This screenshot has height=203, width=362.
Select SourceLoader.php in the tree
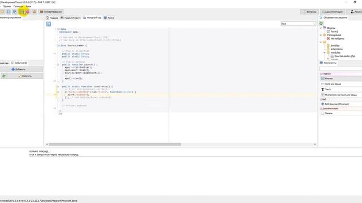pyautogui.click(x=343, y=56)
